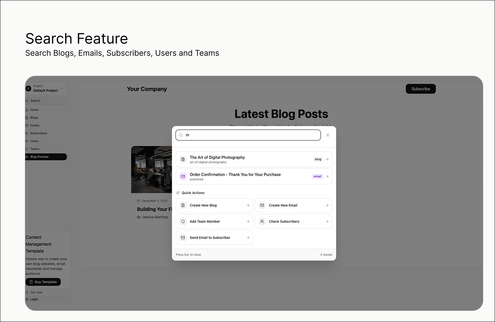Select Teams in the sidebar

point(35,149)
